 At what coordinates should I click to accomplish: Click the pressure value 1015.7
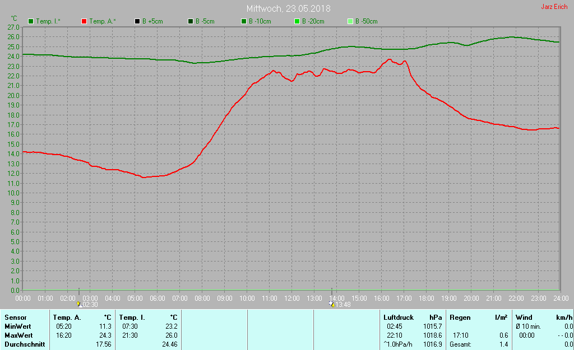pyautogui.click(x=433, y=326)
